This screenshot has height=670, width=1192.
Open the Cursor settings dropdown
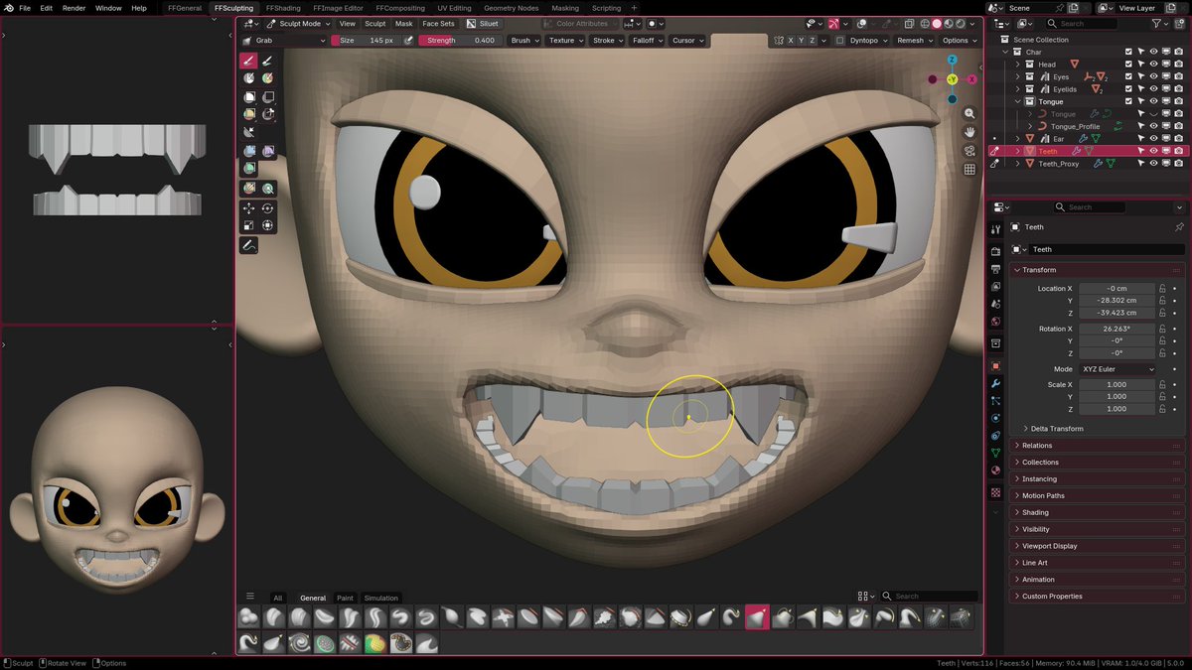coord(687,41)
